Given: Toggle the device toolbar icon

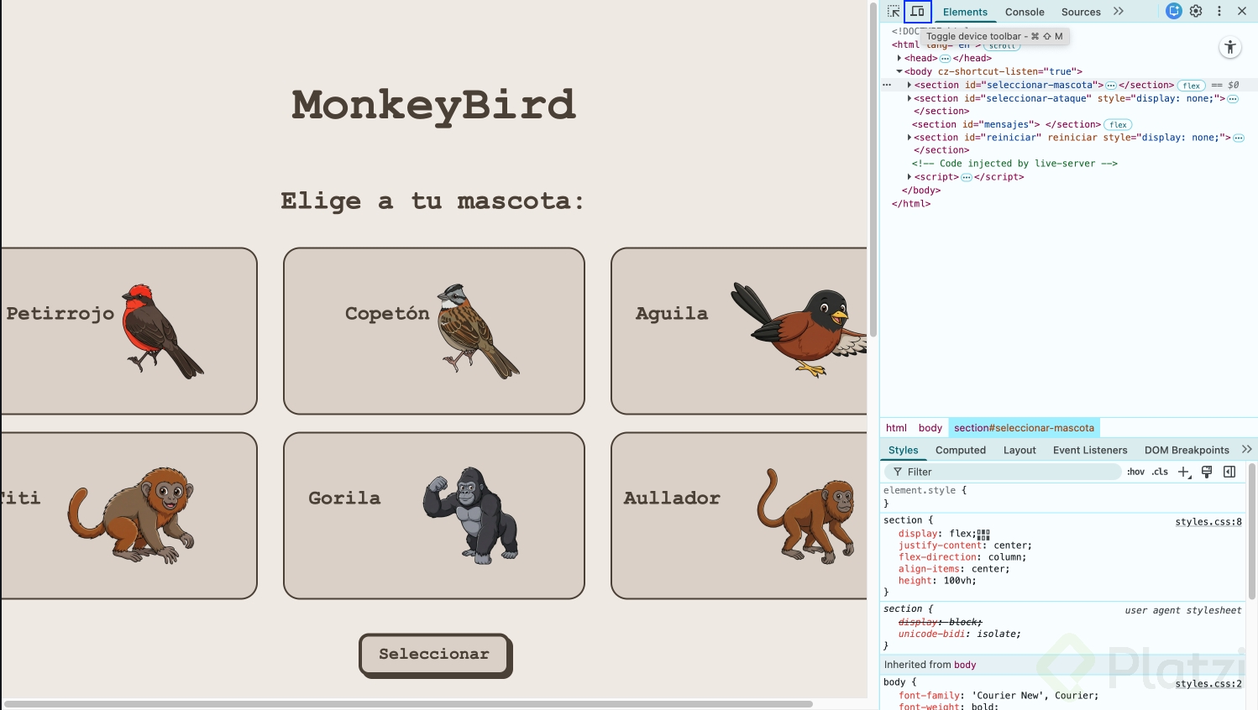Looking at the screenshot, I should pos(918,12).
